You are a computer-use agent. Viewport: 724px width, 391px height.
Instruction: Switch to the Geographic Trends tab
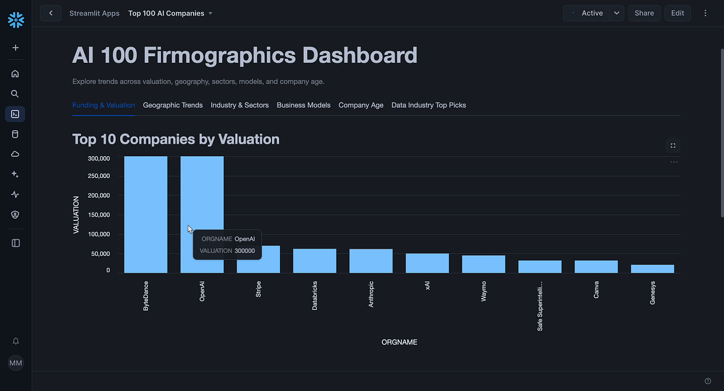(x=173, y=105)
